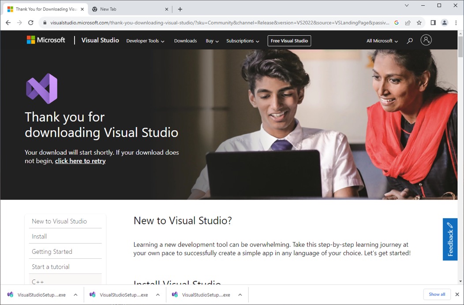The image size is (464, 305).
Task: Open the All Microsoft dropdown
Action: 382,41
